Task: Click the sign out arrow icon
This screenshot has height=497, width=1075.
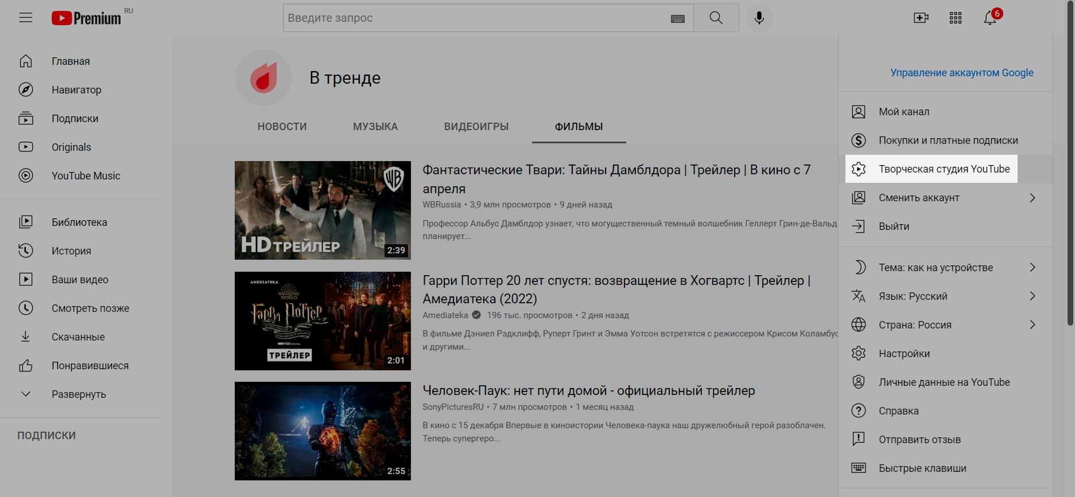Action: pos(859,226)
